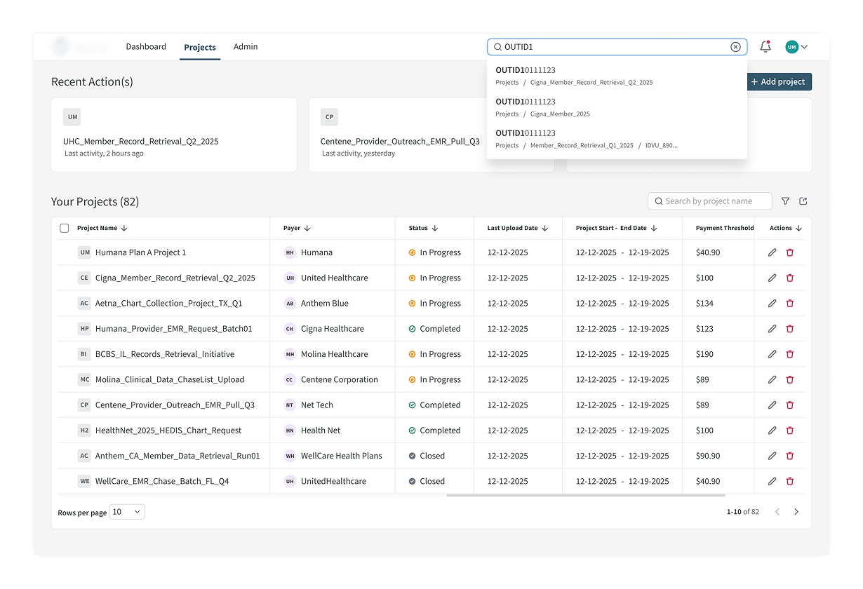Open the Rows per page dropdown
This screenshot has width=863, height=589.
click(x=127, y=512)
